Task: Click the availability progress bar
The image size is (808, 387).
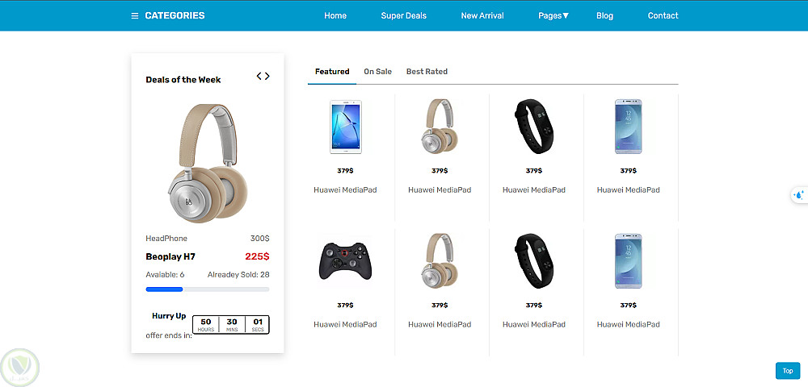Action: [x=207, y=289]
